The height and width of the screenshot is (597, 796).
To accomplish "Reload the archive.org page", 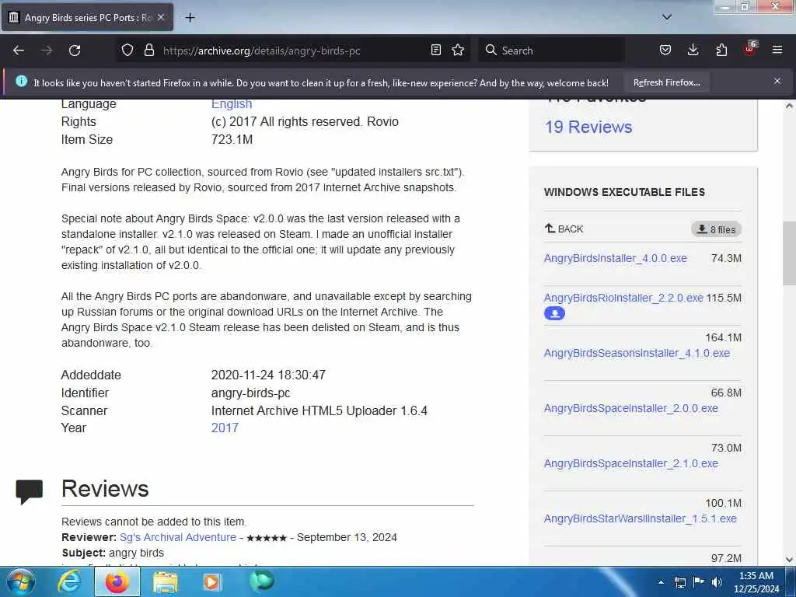I will [75, 51].
